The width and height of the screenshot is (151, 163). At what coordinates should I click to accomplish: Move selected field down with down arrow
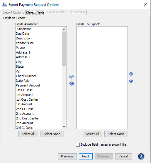coord(131,81)
